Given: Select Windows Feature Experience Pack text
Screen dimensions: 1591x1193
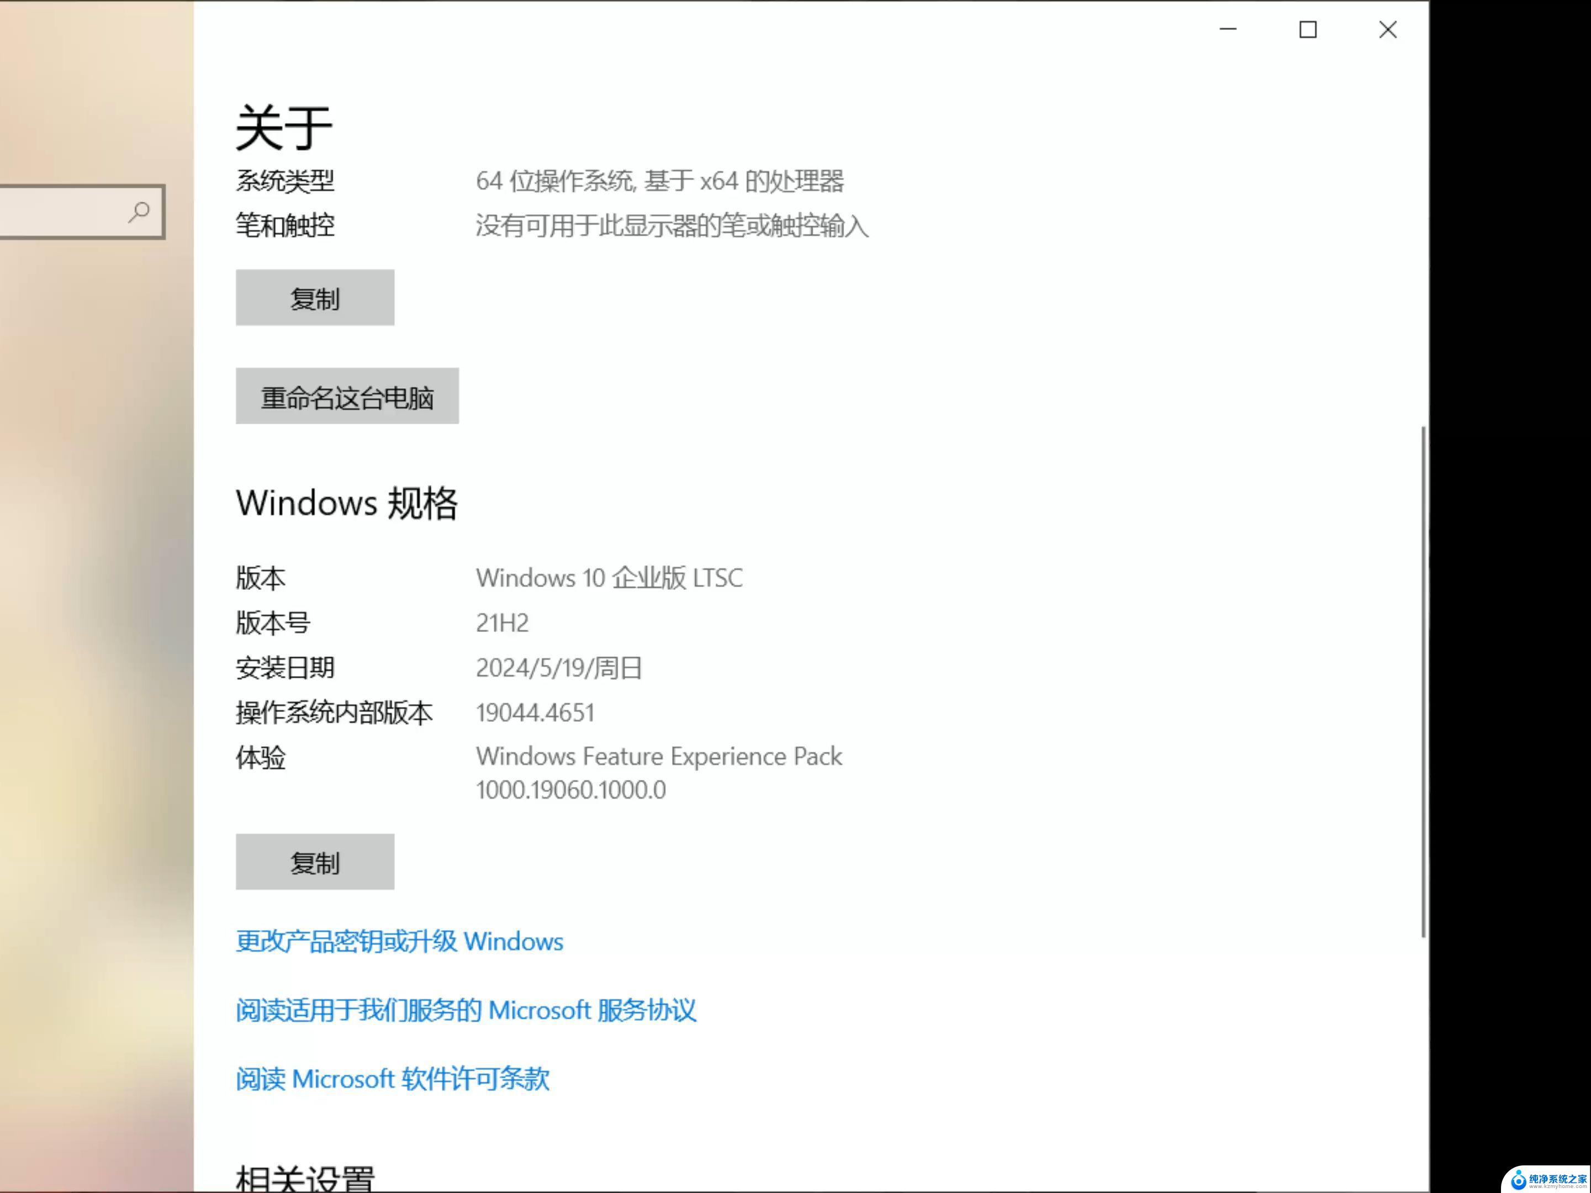Looking at the screenshot, I should [659, 756].
